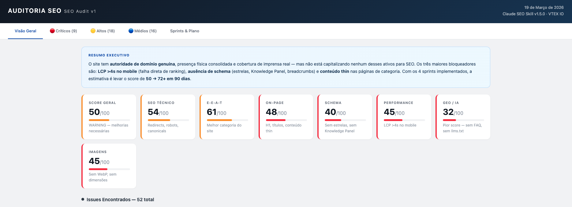This screenshot has height=207, width=572.
Task: Click the blue circle icon on Médios tab
Action: pyautogui.click(x=131, y=31)
